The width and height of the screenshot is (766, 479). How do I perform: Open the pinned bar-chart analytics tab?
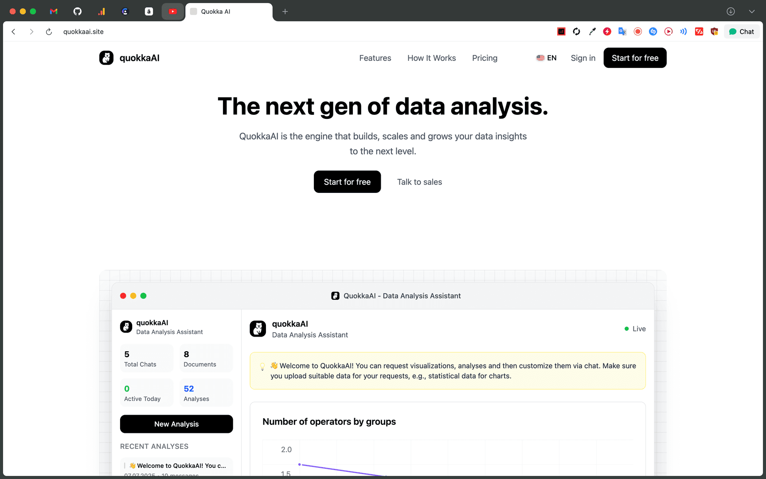[102, 12]
